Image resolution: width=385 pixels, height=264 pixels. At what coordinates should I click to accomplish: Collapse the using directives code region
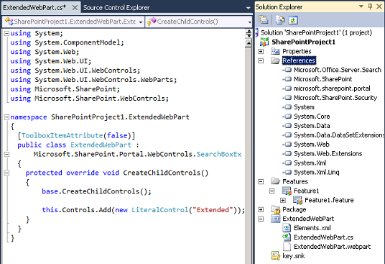tap(6, 33)
